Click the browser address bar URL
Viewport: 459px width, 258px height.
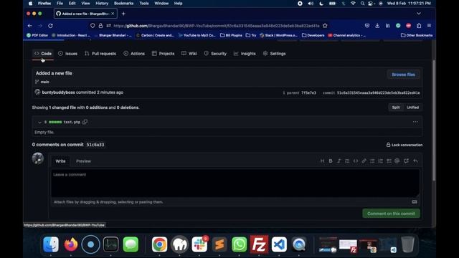[216, 26]
